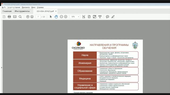The width and height of the screenshot is (170, 95).
Task: Activate the Hand pan tool
Action: [56, 17]
